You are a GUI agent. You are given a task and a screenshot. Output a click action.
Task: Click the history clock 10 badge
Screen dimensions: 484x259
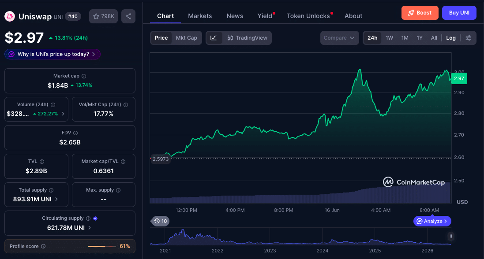160,221
